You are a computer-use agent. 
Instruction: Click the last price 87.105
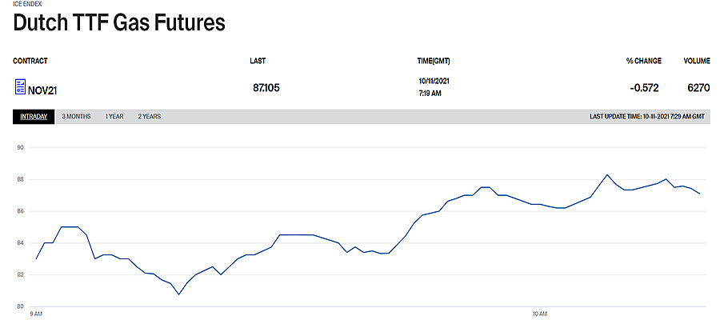266,88
